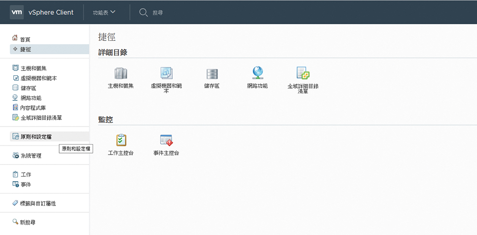This screenshot has width=477, height=235.
Task: Open 系統管理 in the sidebar
Action: [31, 156]
